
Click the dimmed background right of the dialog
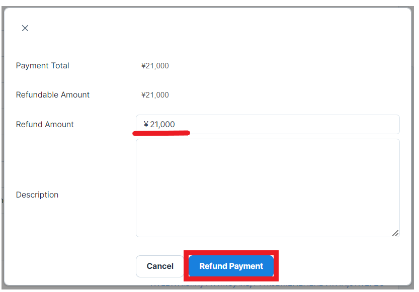tap(415, 151)
